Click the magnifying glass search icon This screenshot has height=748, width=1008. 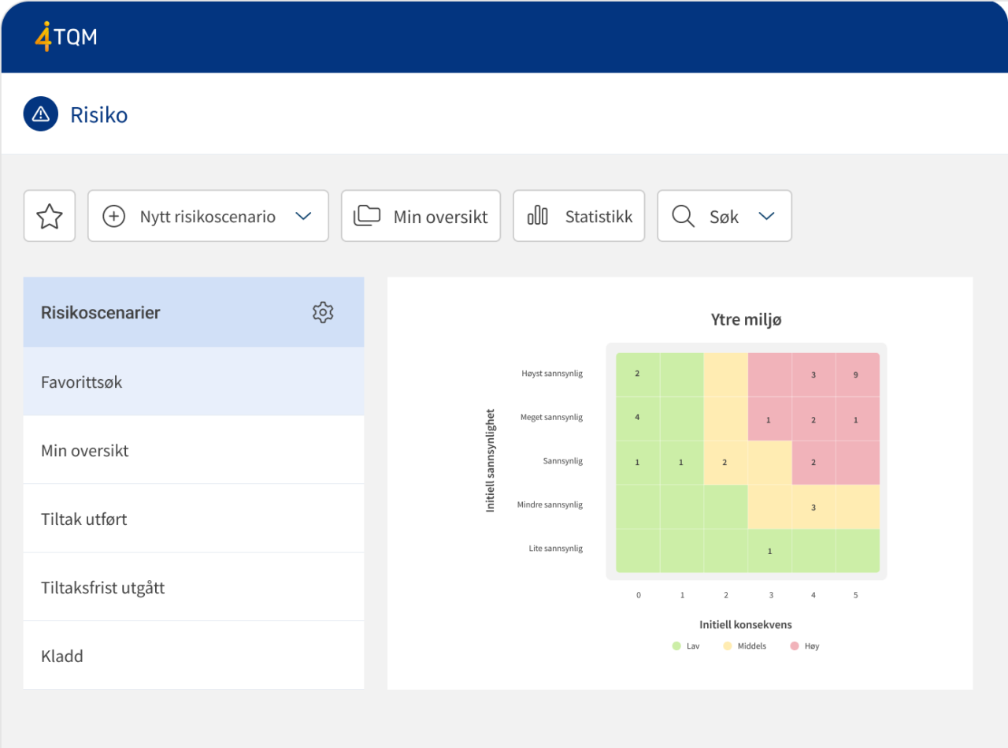[682, 215]
